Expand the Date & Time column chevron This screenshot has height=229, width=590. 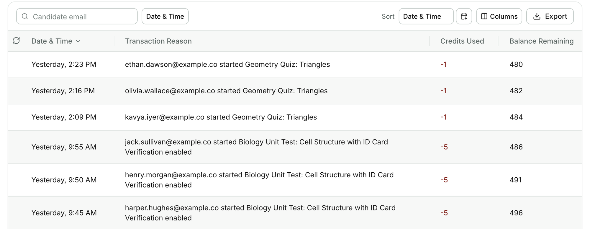pyautogui.click(x=78, y=41)
